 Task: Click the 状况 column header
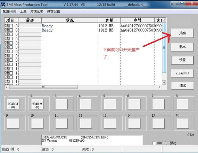coord(70,20)
